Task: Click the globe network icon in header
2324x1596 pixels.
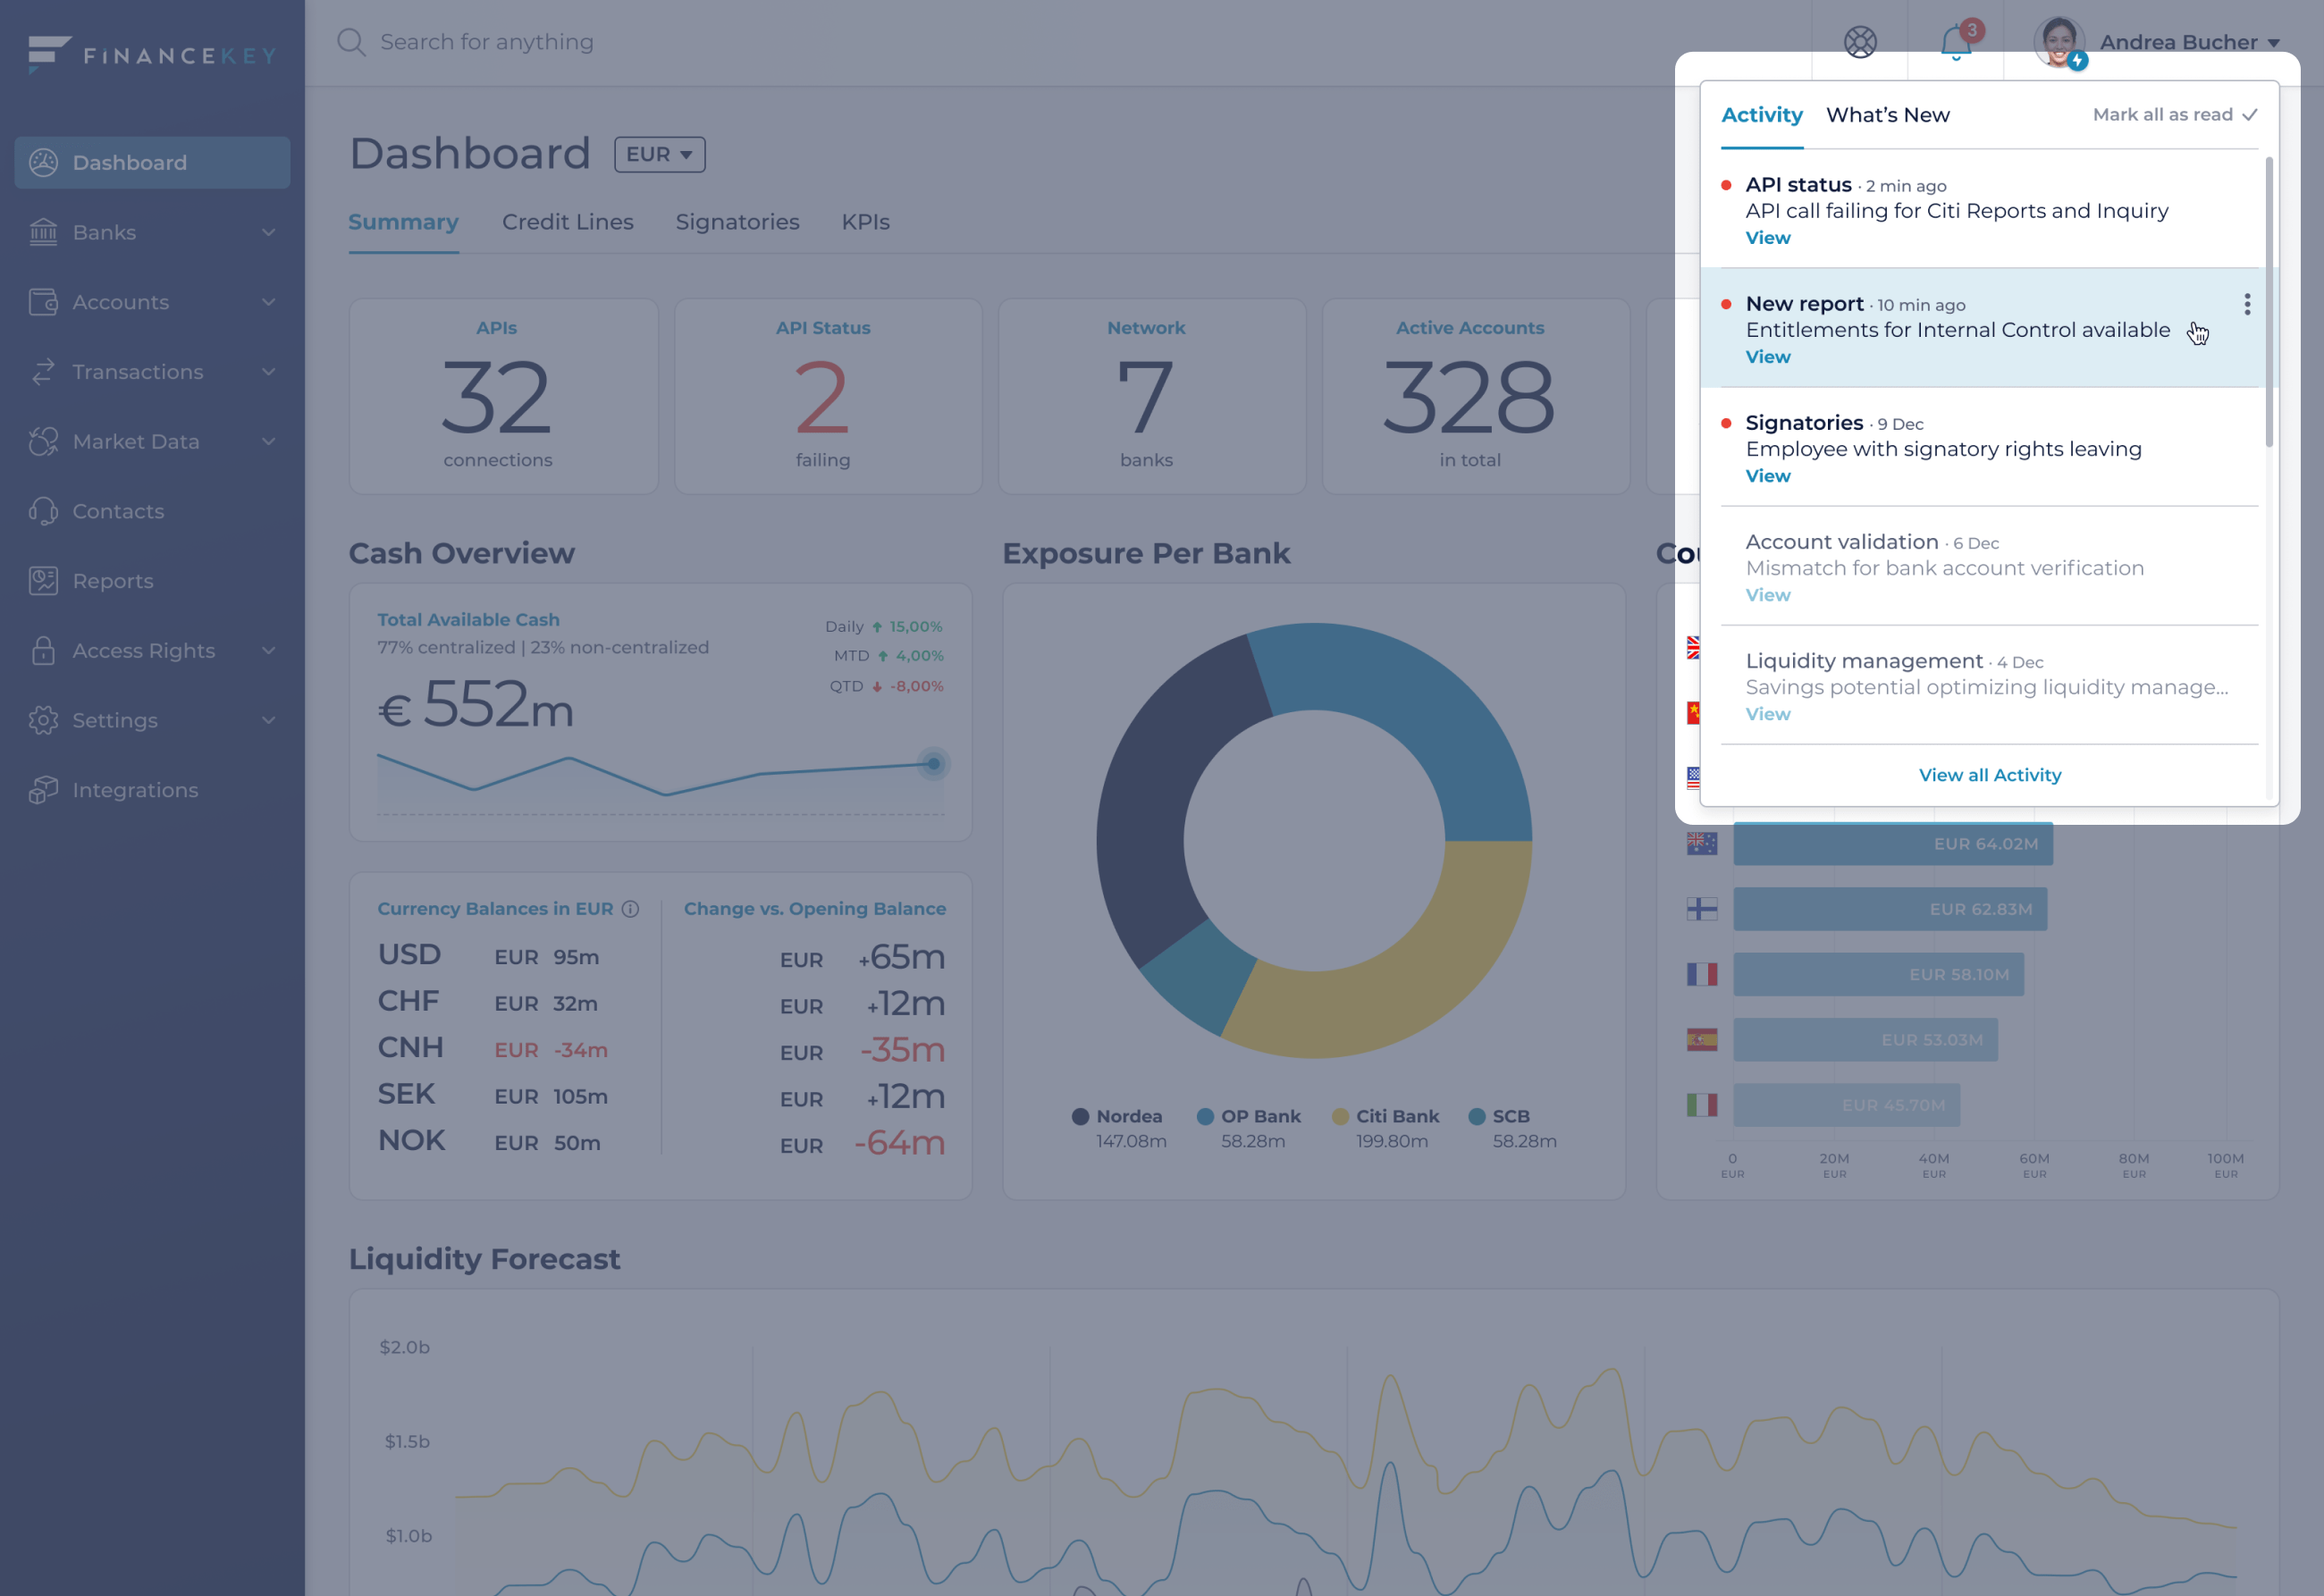Action: (x=1860, y=42)
